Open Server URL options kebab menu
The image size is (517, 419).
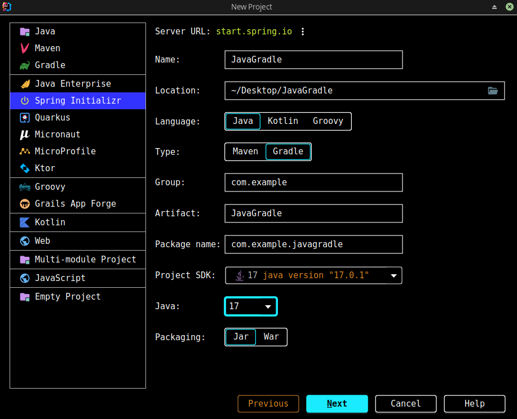pos(303,32)
